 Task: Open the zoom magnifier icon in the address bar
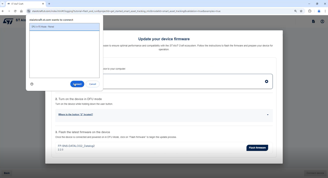click(295, 11)
